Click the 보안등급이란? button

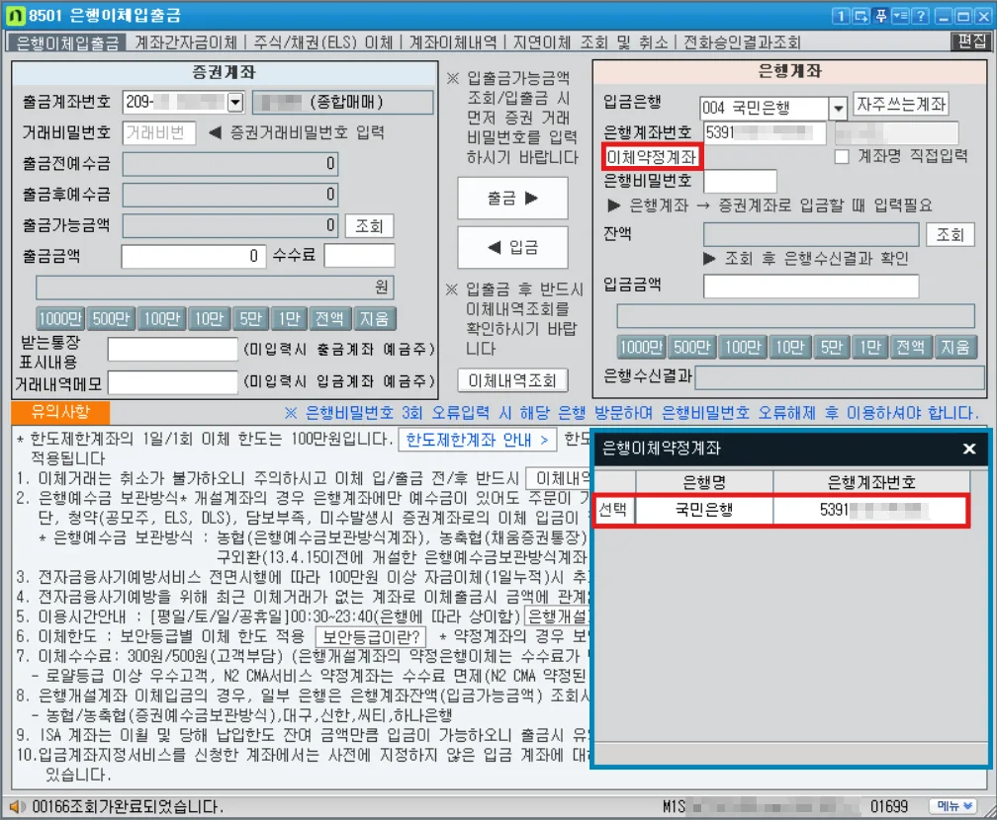point(371,636)
